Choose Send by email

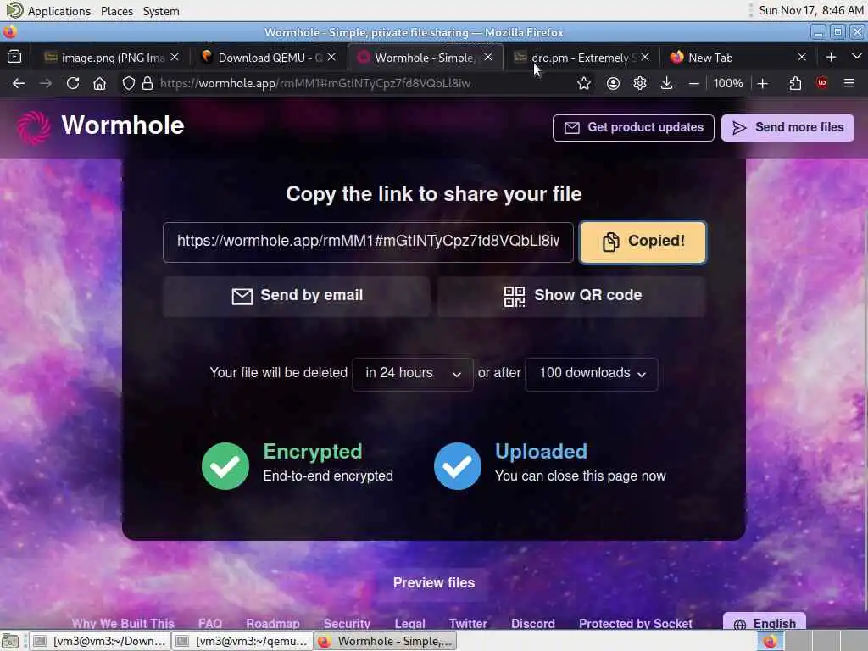[297, 296]
